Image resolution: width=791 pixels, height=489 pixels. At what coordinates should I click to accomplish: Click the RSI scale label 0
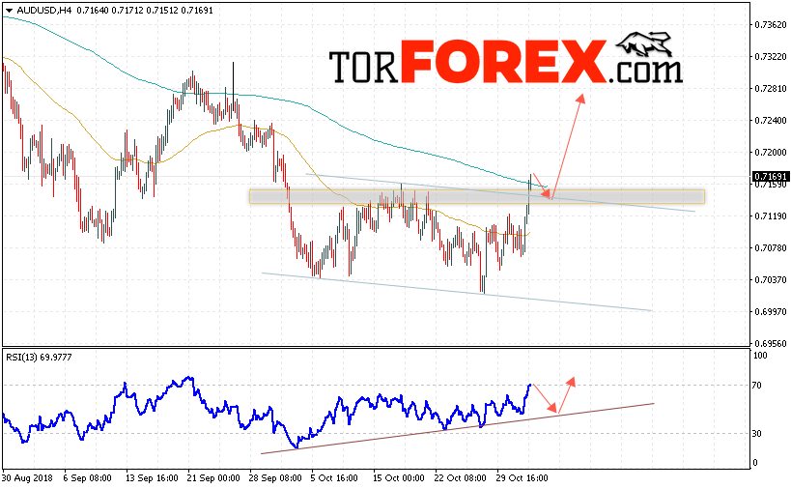(x=755, y=463)
